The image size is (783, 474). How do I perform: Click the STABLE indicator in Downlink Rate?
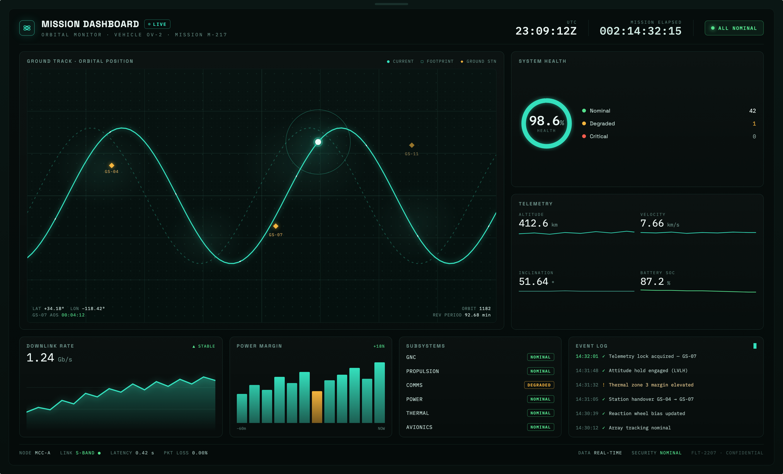tap(204, 346)
